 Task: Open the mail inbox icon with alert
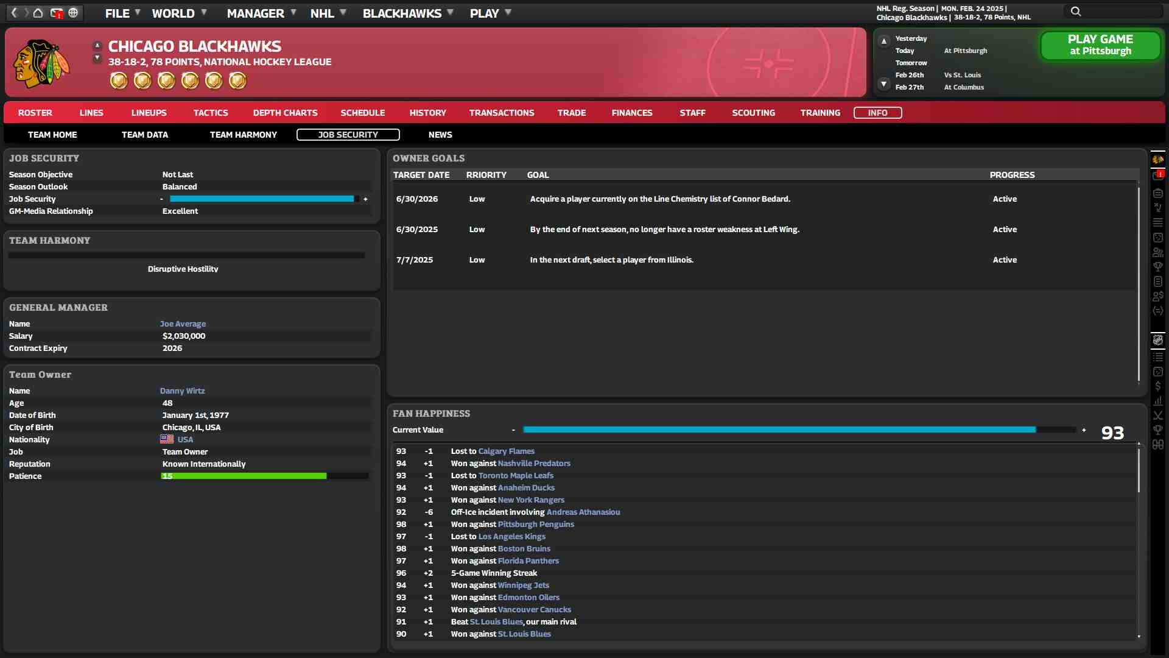(x=56, y=13)
